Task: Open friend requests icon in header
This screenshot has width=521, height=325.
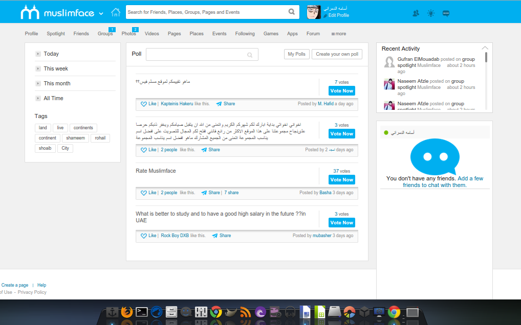Action: coord(416,13)
